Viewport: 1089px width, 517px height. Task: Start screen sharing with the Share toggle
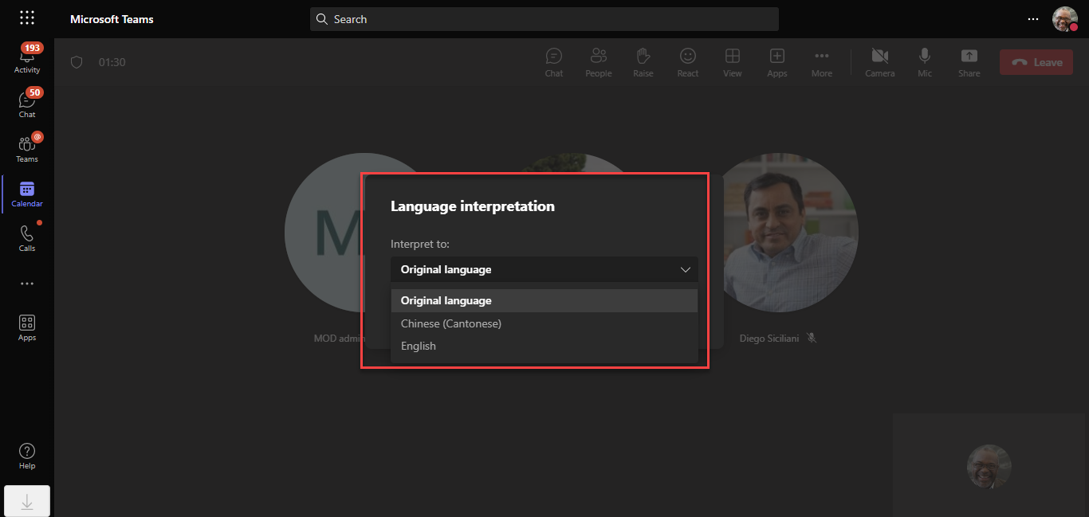click(969, 61)
